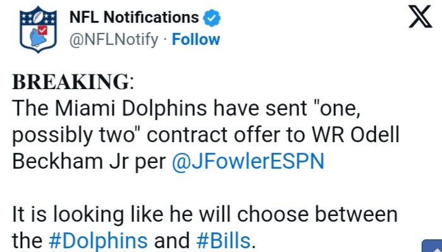Browse the #Bills hashtag
Viewport: 442px width, 252px height.
(x=223, y=241)
